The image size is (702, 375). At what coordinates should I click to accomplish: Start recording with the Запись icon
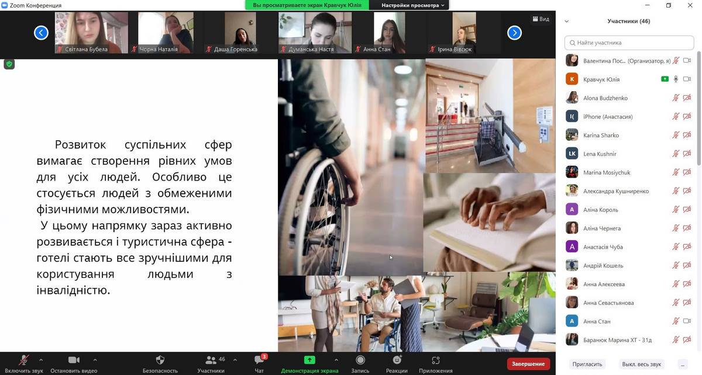tap(360, 360)
